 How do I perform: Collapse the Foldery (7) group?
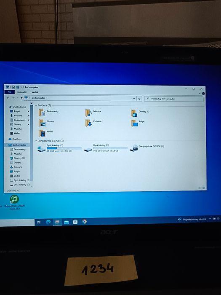(x=36, y=105)
